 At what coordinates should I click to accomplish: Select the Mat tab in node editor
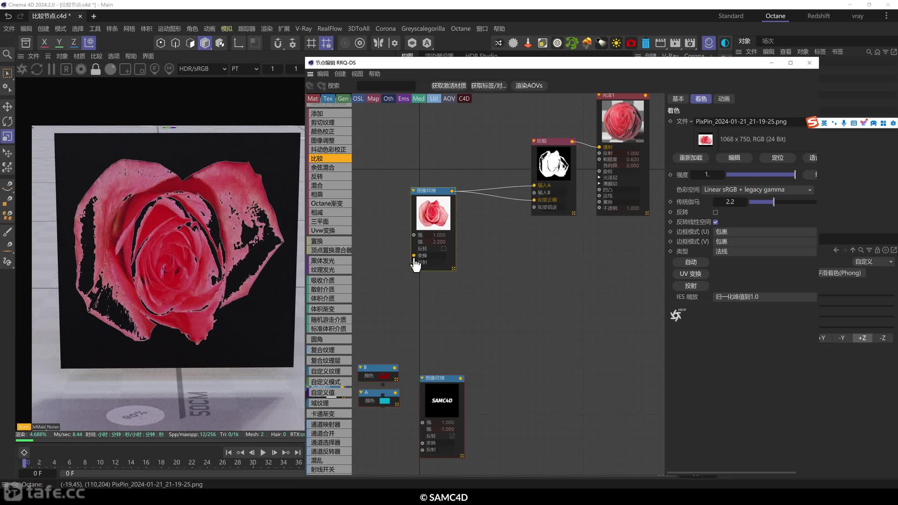(x=313, y=99)
